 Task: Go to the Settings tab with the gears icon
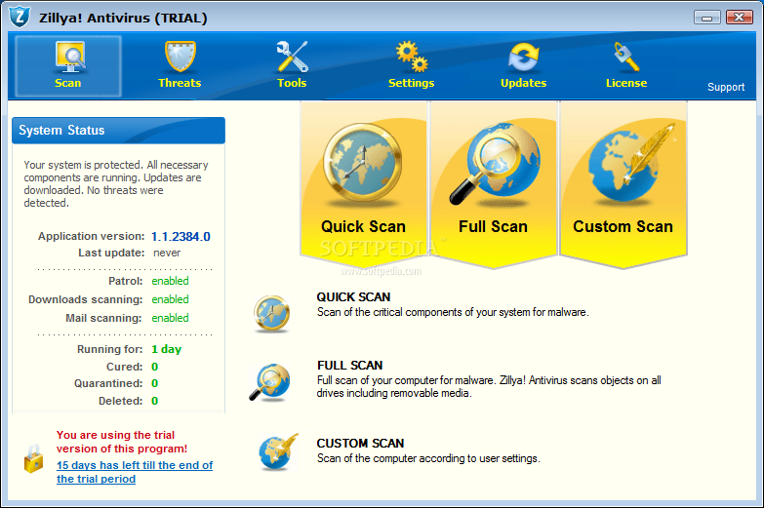tap(411, 65)
